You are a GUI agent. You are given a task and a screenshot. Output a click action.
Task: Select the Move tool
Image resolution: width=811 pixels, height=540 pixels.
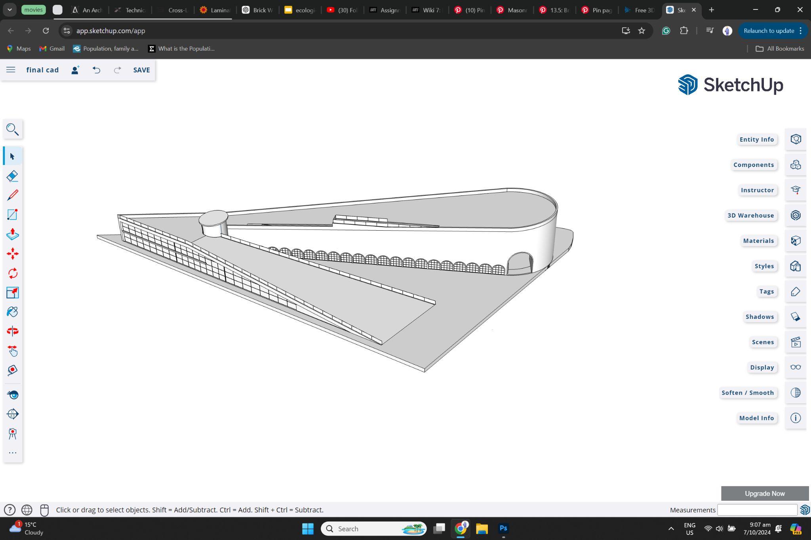click(x=12, y=254)
